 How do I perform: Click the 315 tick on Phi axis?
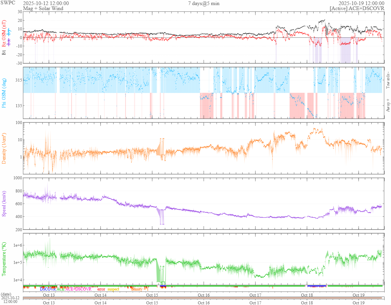[x=19, y=80]
